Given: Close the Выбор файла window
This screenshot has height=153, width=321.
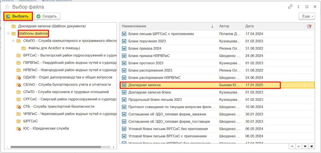Looking at the screenshot, I should pos(315,7).
